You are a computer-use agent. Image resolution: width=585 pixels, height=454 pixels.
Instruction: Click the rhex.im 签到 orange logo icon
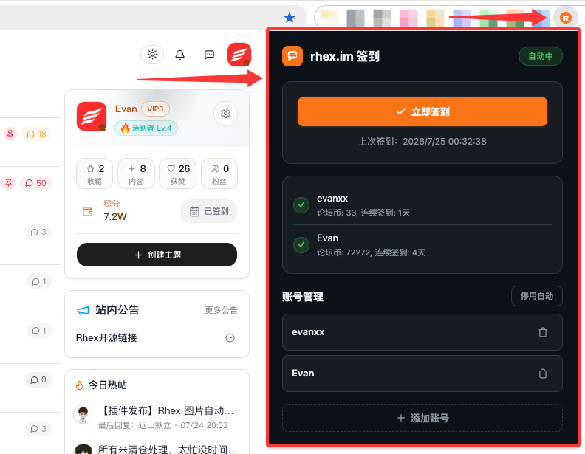coord(292,56)
